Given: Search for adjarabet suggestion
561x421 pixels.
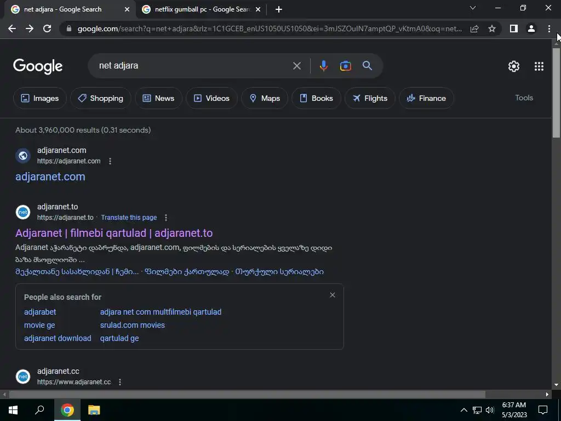Looking at the screenshot, I should tap(40, 312).
